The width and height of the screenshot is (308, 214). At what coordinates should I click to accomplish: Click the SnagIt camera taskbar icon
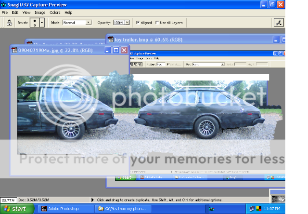point(211,209)
